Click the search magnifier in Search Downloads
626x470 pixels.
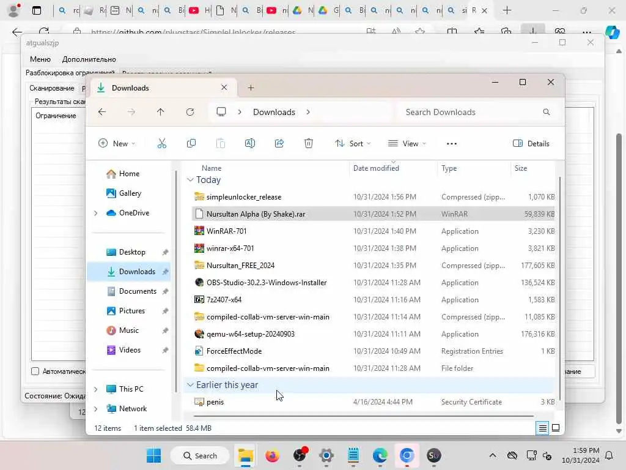point(546,113)
